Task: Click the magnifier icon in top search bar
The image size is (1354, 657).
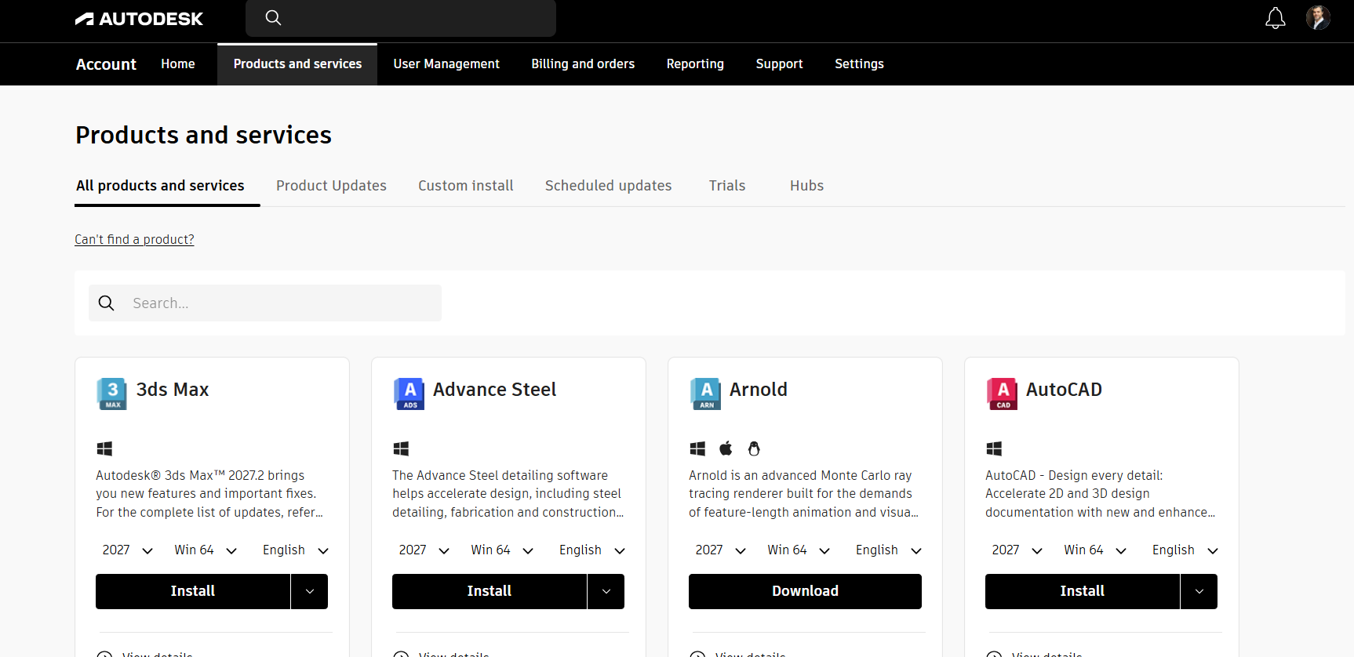Action: [x=273, y=17]
